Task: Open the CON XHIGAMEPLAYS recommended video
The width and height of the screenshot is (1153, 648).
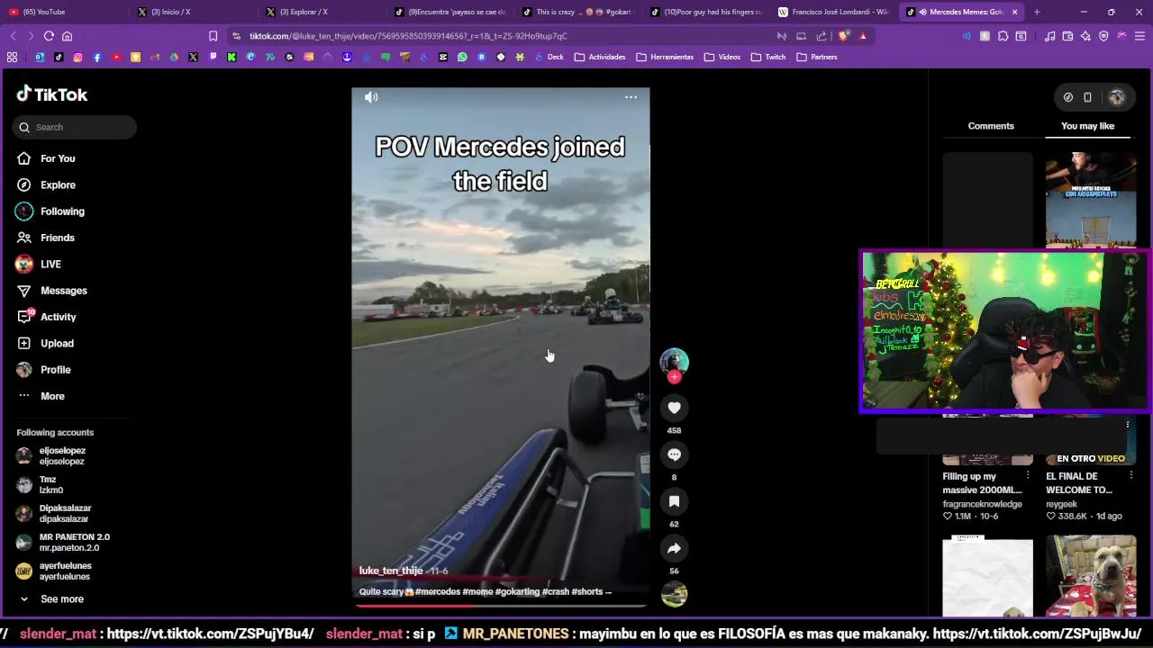Action: [x=1091, y=200]
